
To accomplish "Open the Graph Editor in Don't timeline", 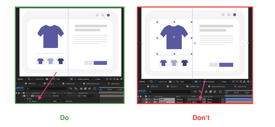I will tap(220, 92).
